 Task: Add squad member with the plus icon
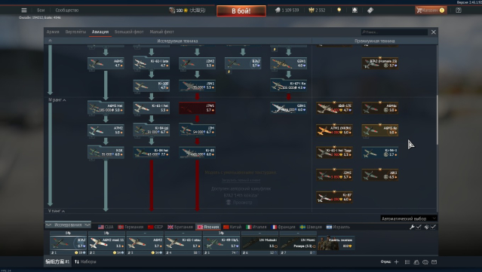pos(396,262)
